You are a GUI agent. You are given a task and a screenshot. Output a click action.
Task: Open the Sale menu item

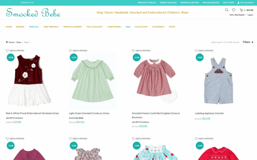pyautogui.click(x=128, y=27)
